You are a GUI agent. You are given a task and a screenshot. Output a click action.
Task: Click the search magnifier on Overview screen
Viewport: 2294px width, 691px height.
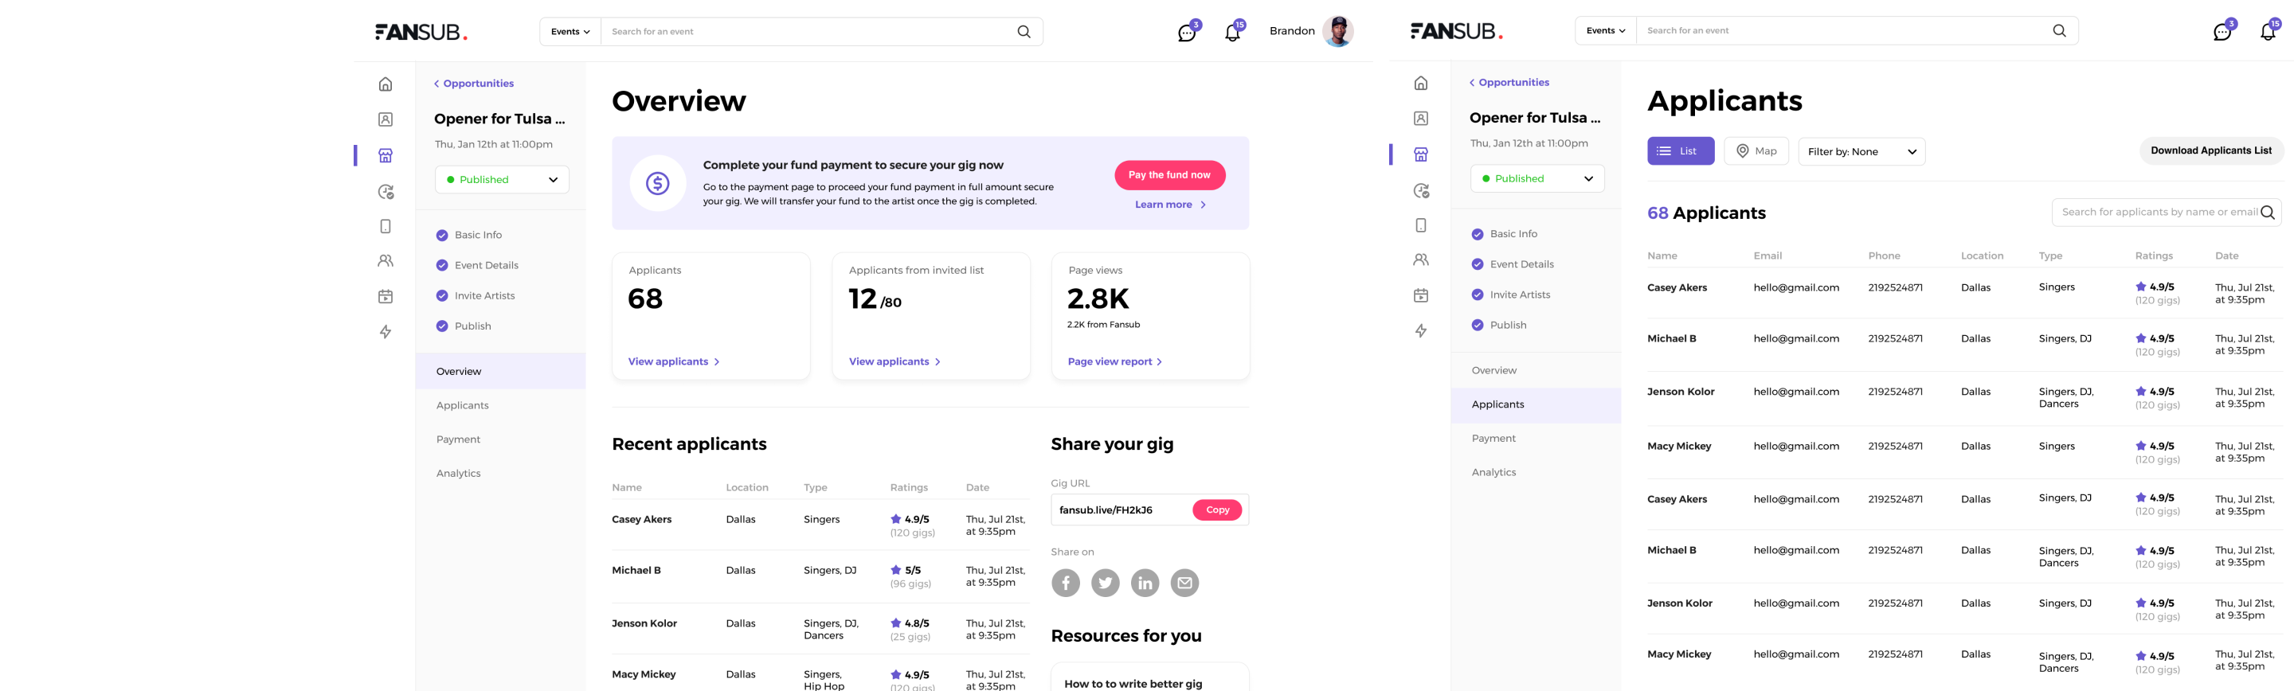click(1024, 31)
